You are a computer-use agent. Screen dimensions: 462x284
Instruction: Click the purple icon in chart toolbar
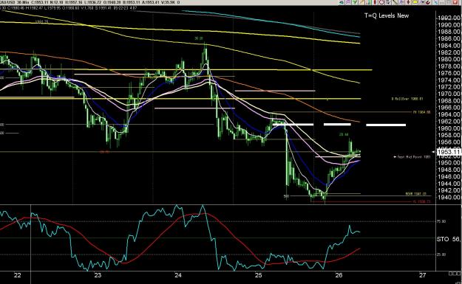[x=348, y=2]
